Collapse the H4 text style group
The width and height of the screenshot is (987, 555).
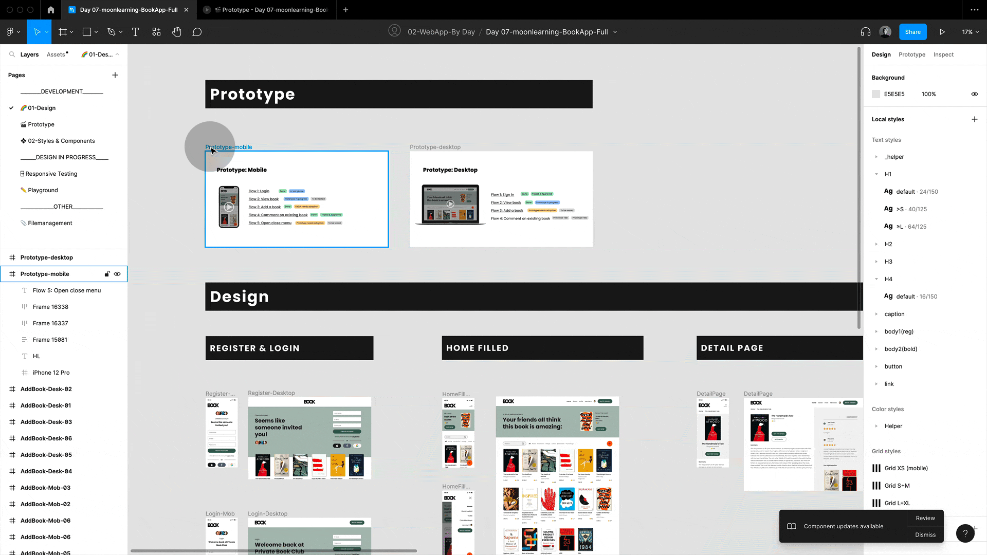tap(876, 279)
